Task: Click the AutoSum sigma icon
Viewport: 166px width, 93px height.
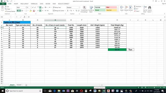Action: (x=135, y=6)
